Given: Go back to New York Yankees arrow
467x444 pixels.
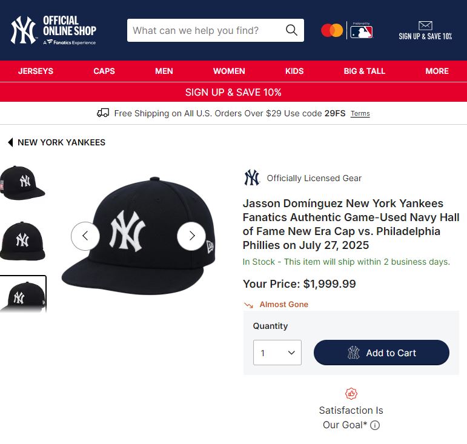Looking at the screenshot, I should [10, 142].
